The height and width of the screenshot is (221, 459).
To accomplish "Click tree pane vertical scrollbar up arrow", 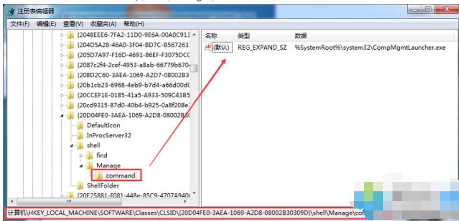I will coord(194,35).
